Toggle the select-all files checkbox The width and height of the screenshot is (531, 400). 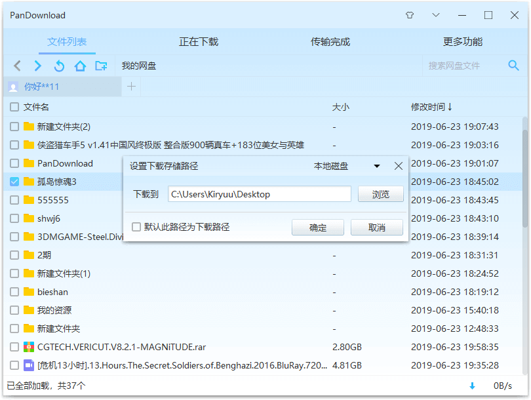tap(14, 107)
